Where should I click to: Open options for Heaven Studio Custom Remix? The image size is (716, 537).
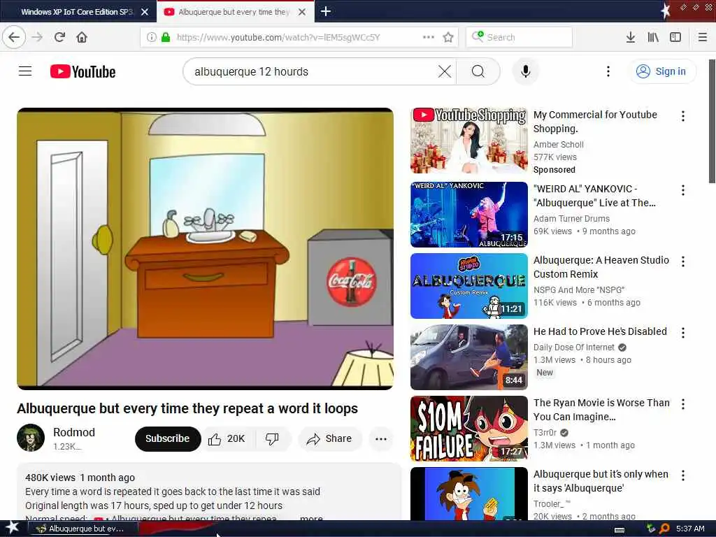point(683,262)
